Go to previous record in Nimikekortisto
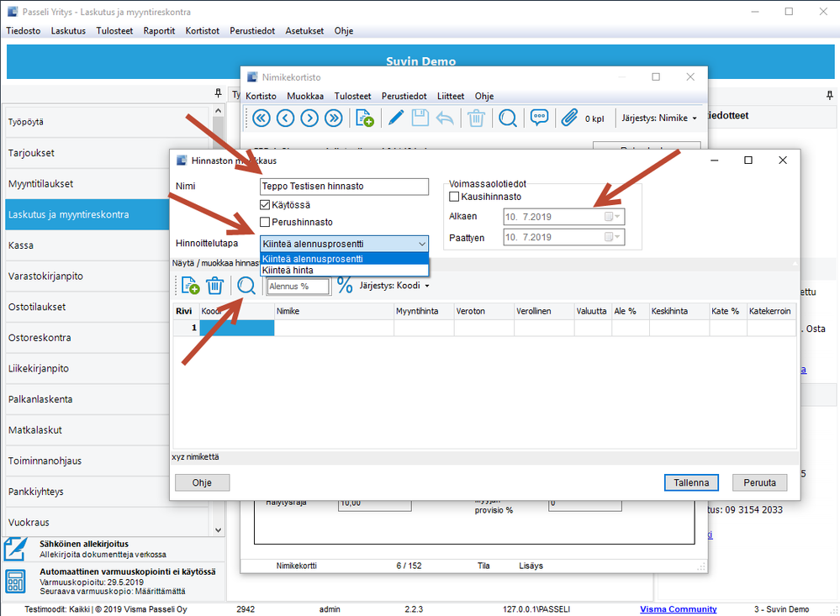Viewport: 840px width, 616px height. click(286, 118)
